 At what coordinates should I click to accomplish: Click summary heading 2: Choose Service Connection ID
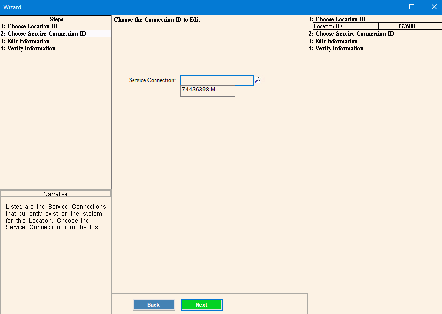point(351,34)
